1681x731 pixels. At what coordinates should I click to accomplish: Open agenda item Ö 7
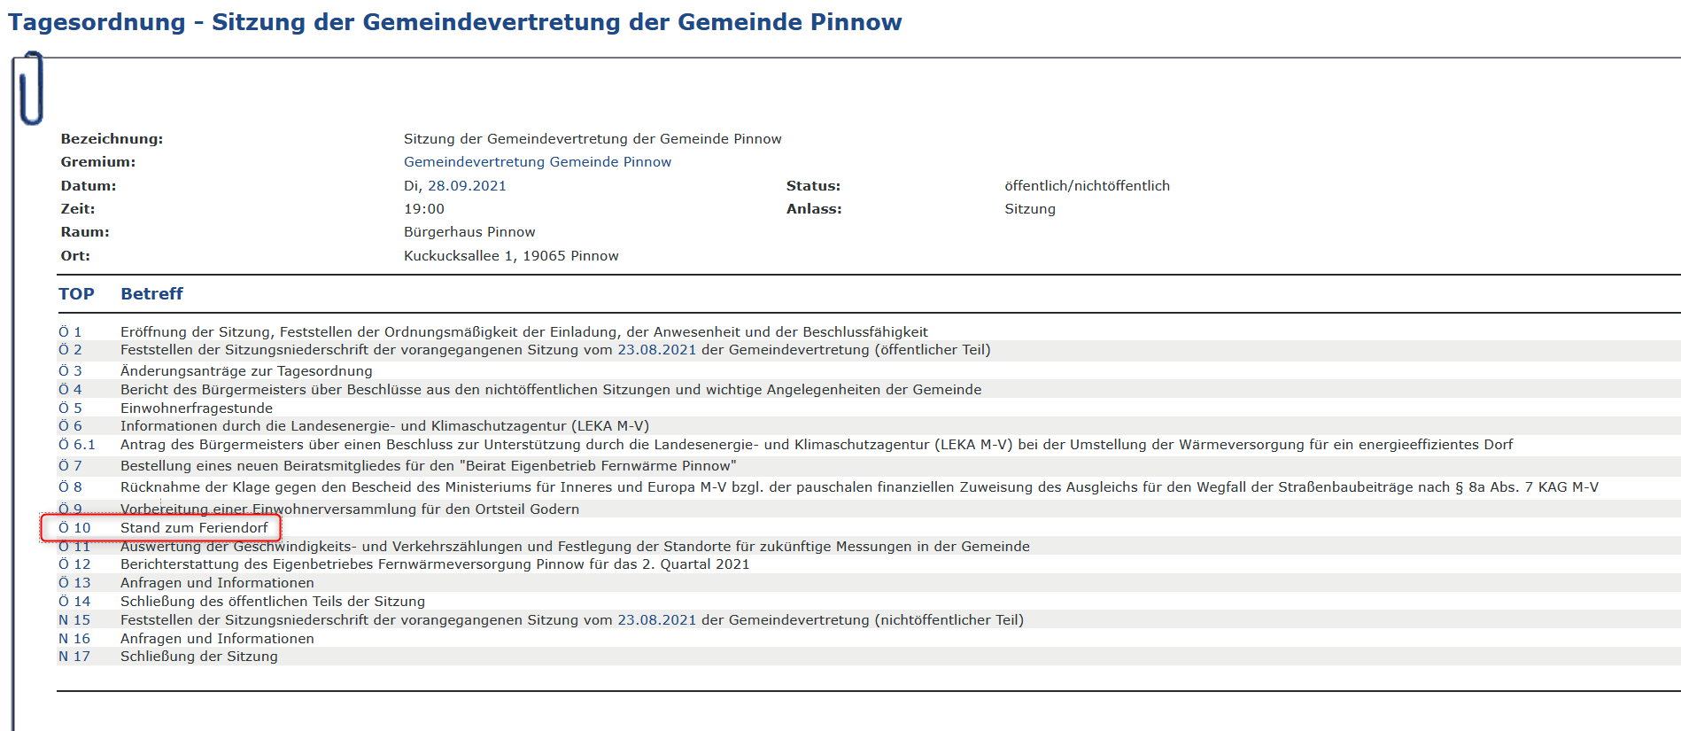70,466
